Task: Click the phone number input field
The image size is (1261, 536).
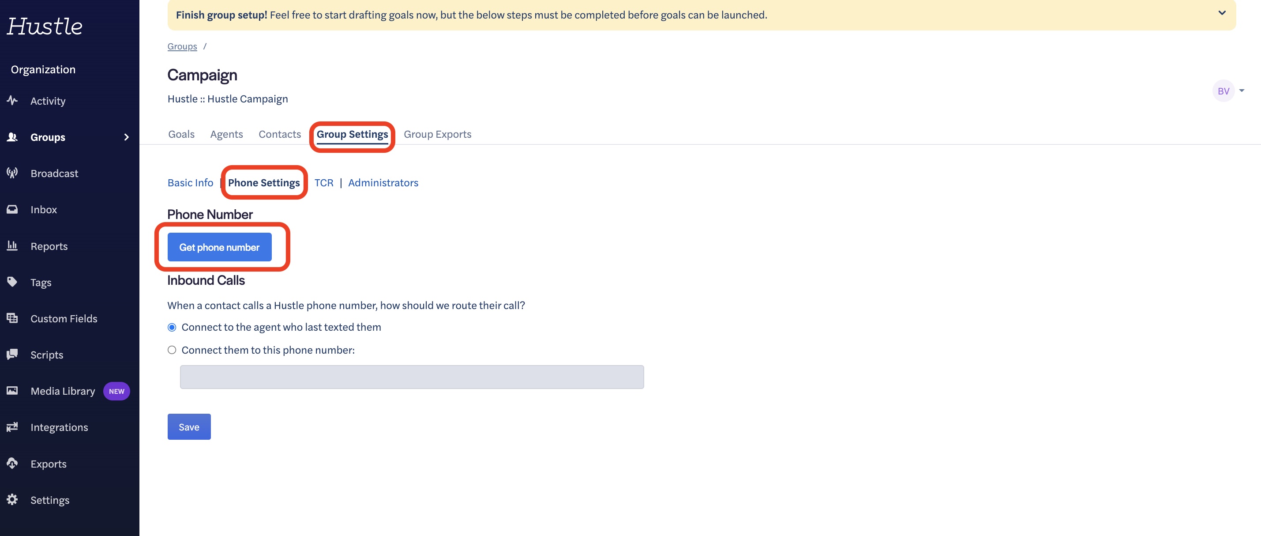Action: pos(411,377)
